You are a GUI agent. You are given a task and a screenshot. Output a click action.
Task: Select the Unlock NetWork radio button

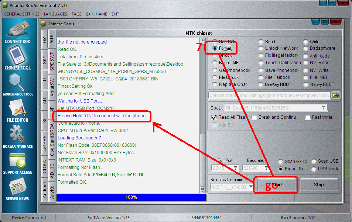(x=261, y=49)
